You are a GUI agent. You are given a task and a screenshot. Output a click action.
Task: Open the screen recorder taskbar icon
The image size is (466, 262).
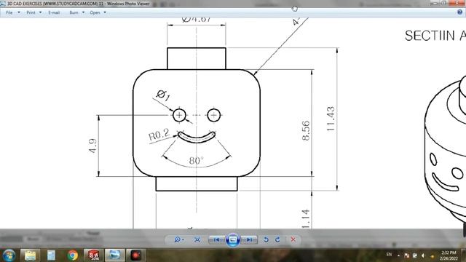[x=136, y=255]
